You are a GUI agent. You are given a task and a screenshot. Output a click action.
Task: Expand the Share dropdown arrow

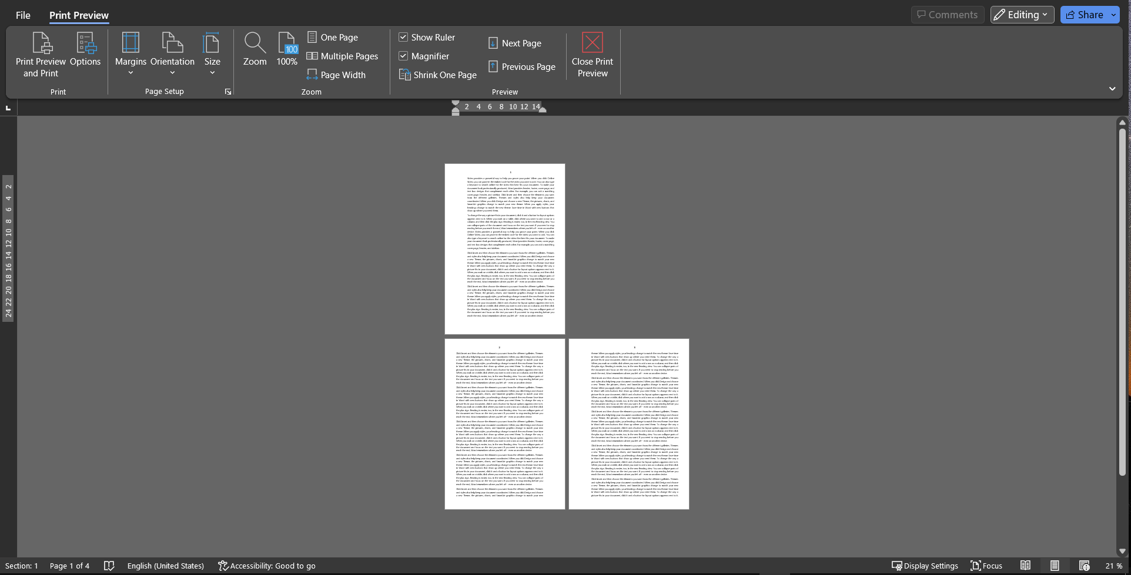(x=1113, y=15)
